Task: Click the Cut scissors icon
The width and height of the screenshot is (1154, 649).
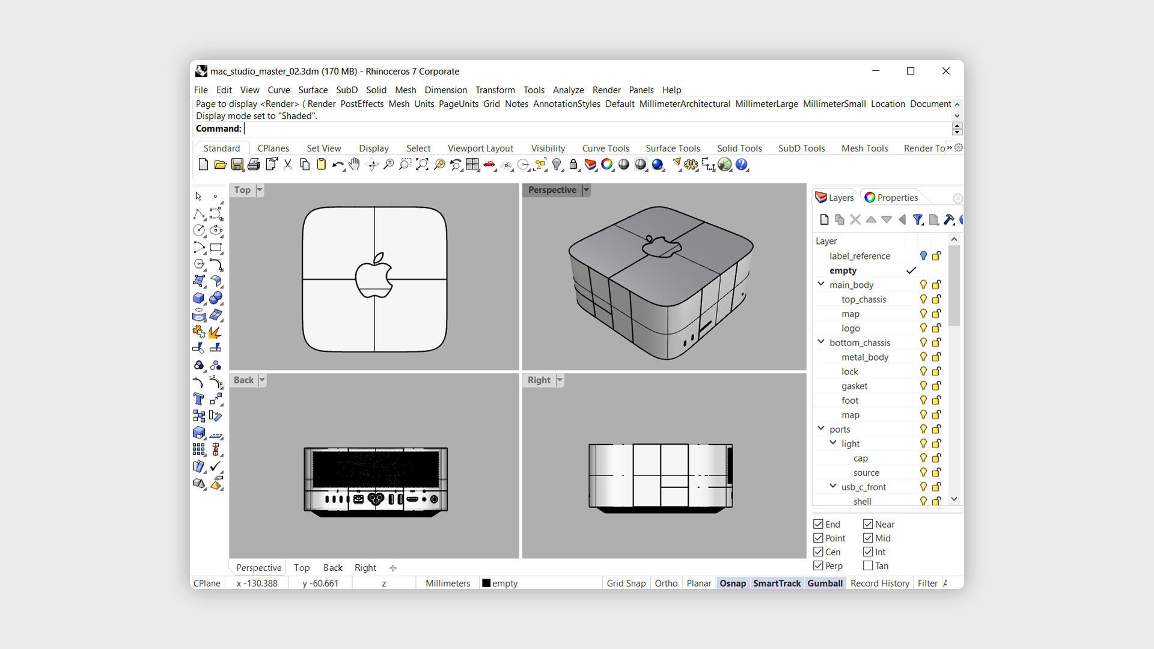Action: 288,165
